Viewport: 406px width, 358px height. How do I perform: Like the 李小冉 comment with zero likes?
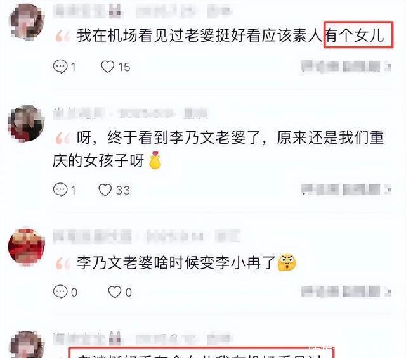(x=120, y=292)
